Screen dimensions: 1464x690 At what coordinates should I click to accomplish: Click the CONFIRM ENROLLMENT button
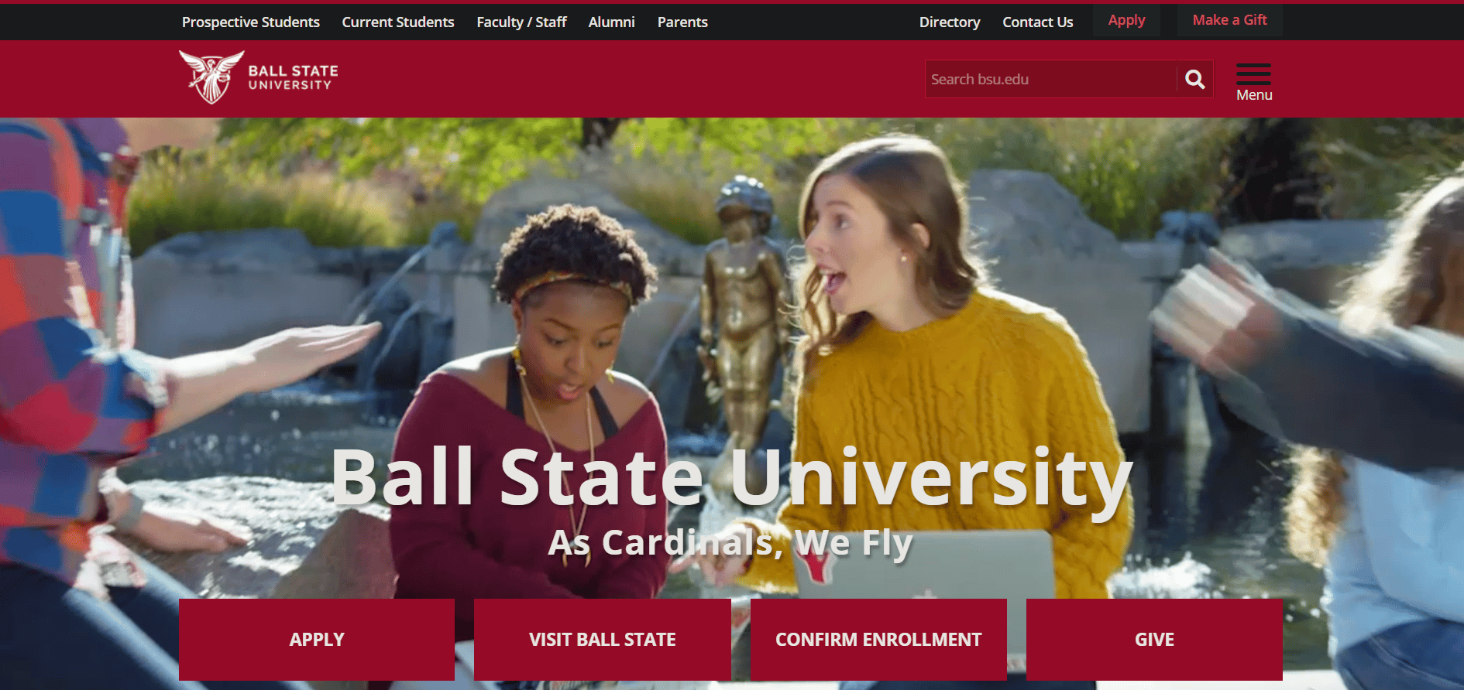[878, 640]
